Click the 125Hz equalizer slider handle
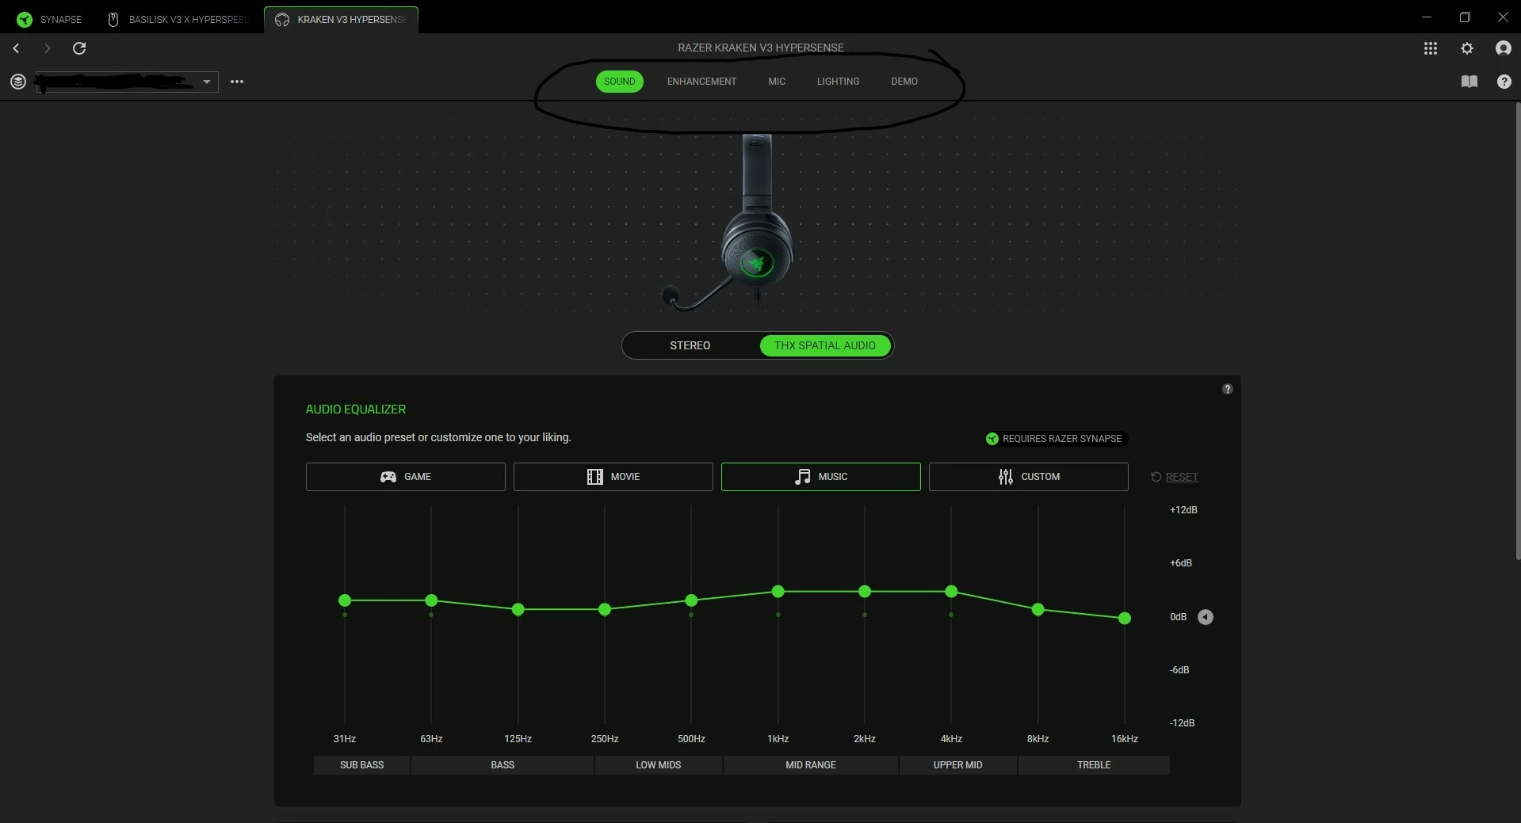The height and width of the screenshot is (823, 1521). pos(518,609)
